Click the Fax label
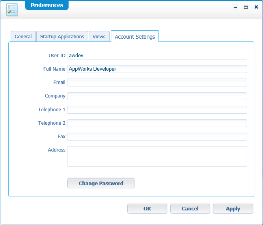Image resolution: width=263 pixels, height=225 pixels. pos(62,137)
